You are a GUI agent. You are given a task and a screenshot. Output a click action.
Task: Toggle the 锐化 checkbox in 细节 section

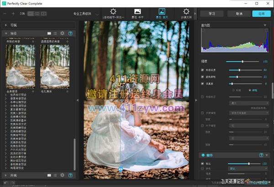pos(203,163)
